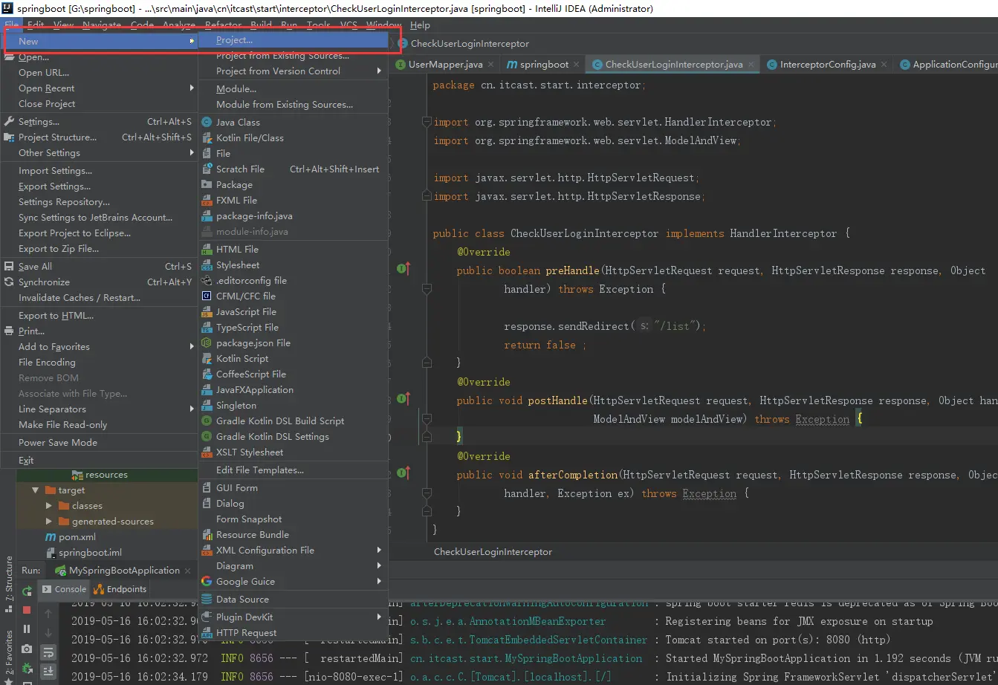Click Save All in the File menu
Viewport: 998px width, 685px height.
click(100, 267)
